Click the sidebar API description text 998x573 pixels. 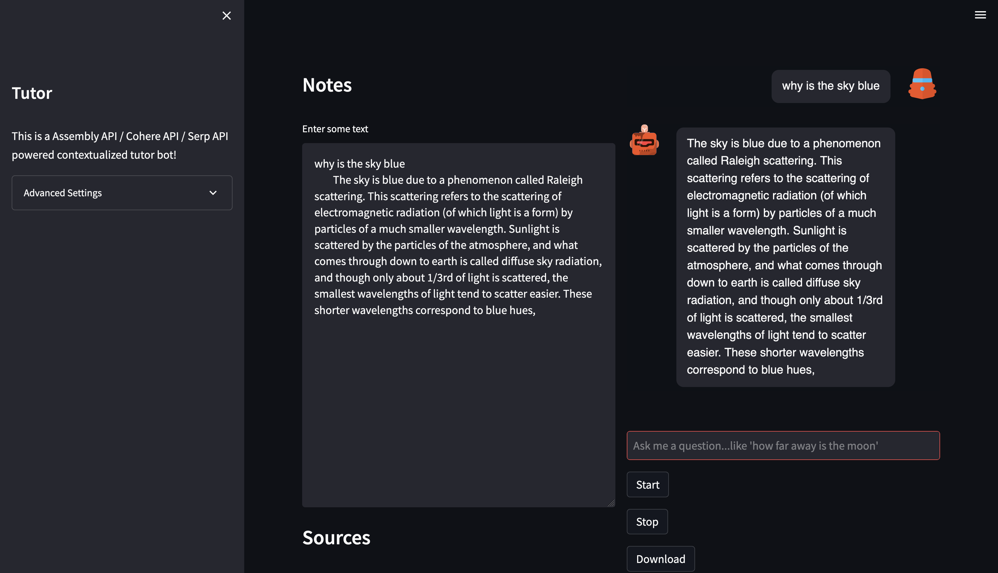pyautogui.click(x=120, y=146)
